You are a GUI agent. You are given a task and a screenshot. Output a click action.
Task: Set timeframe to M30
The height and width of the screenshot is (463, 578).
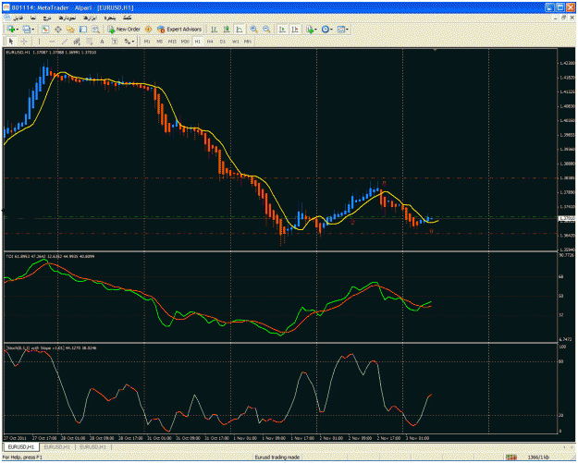185,42
